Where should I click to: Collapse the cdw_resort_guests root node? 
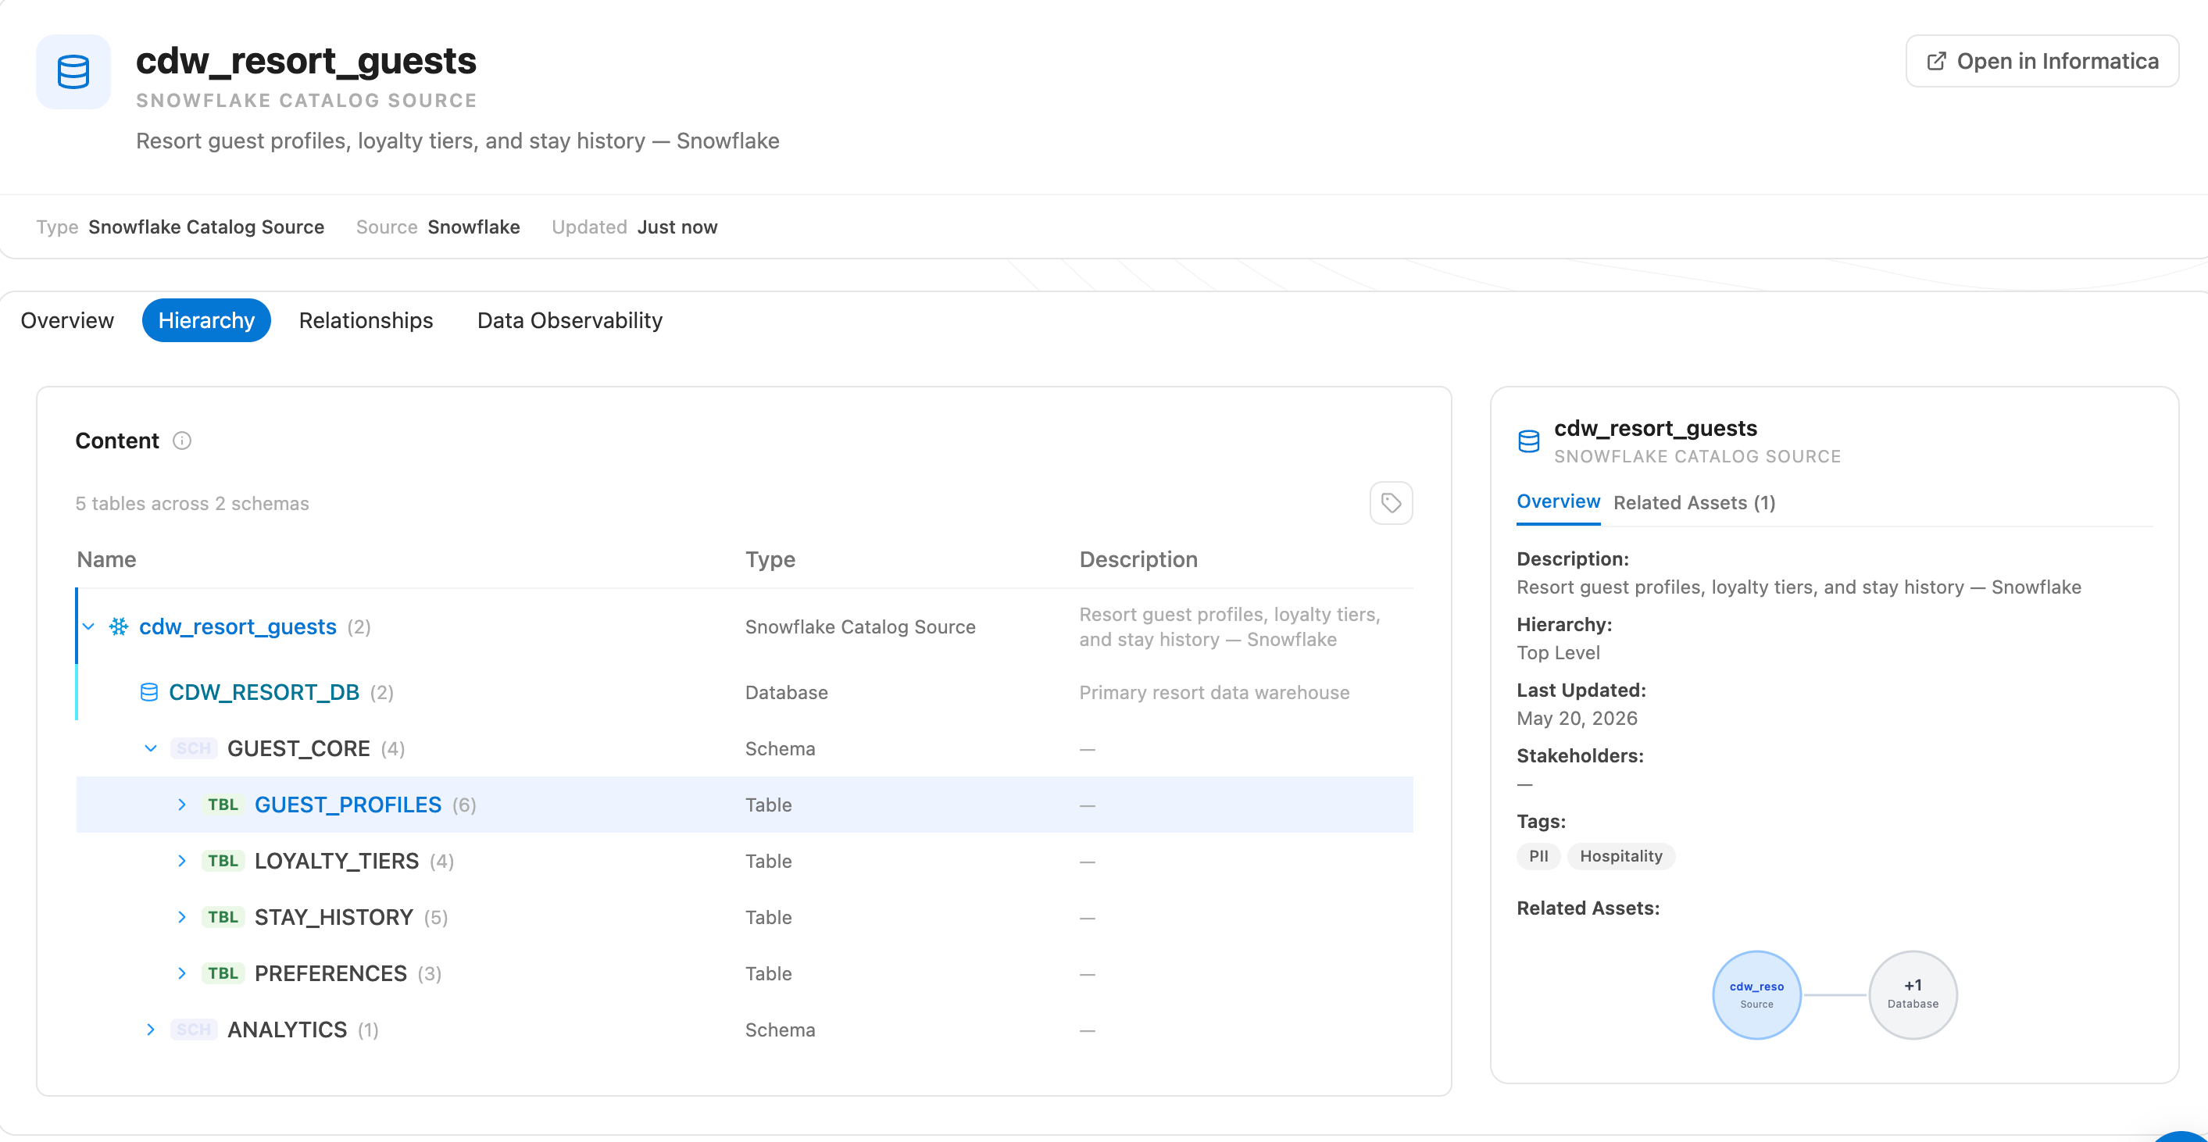(x=88, y=626)
